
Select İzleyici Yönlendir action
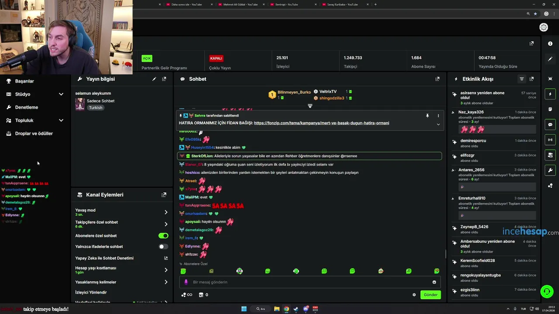[91, 292]
